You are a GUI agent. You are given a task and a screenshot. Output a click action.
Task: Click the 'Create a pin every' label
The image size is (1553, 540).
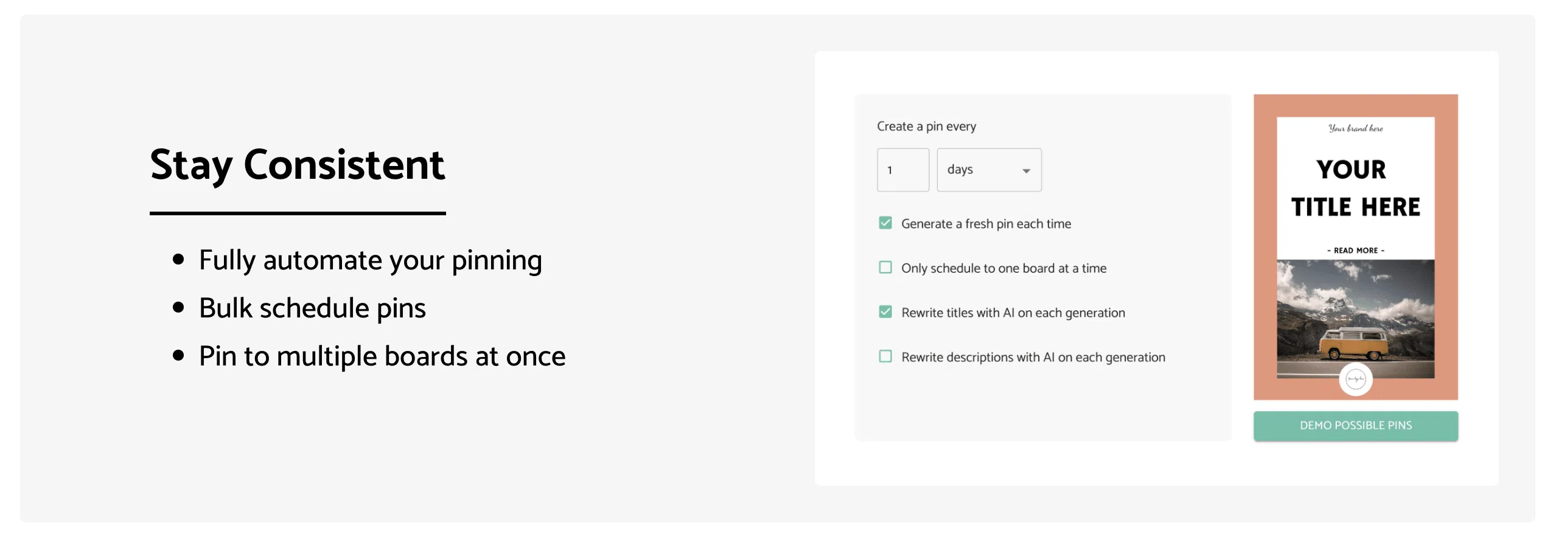click(926, 126)
